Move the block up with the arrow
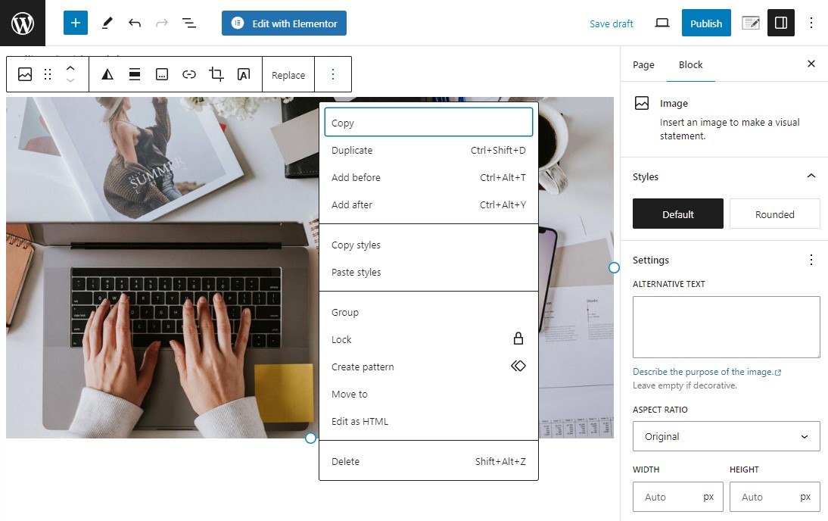Screen dimensions: 828x521 pyautogui.click(x=70, y=68)
